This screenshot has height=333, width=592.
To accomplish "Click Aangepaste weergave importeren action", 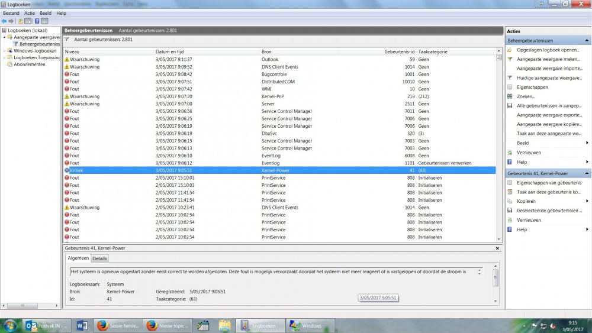I will (x=549, y=69).
